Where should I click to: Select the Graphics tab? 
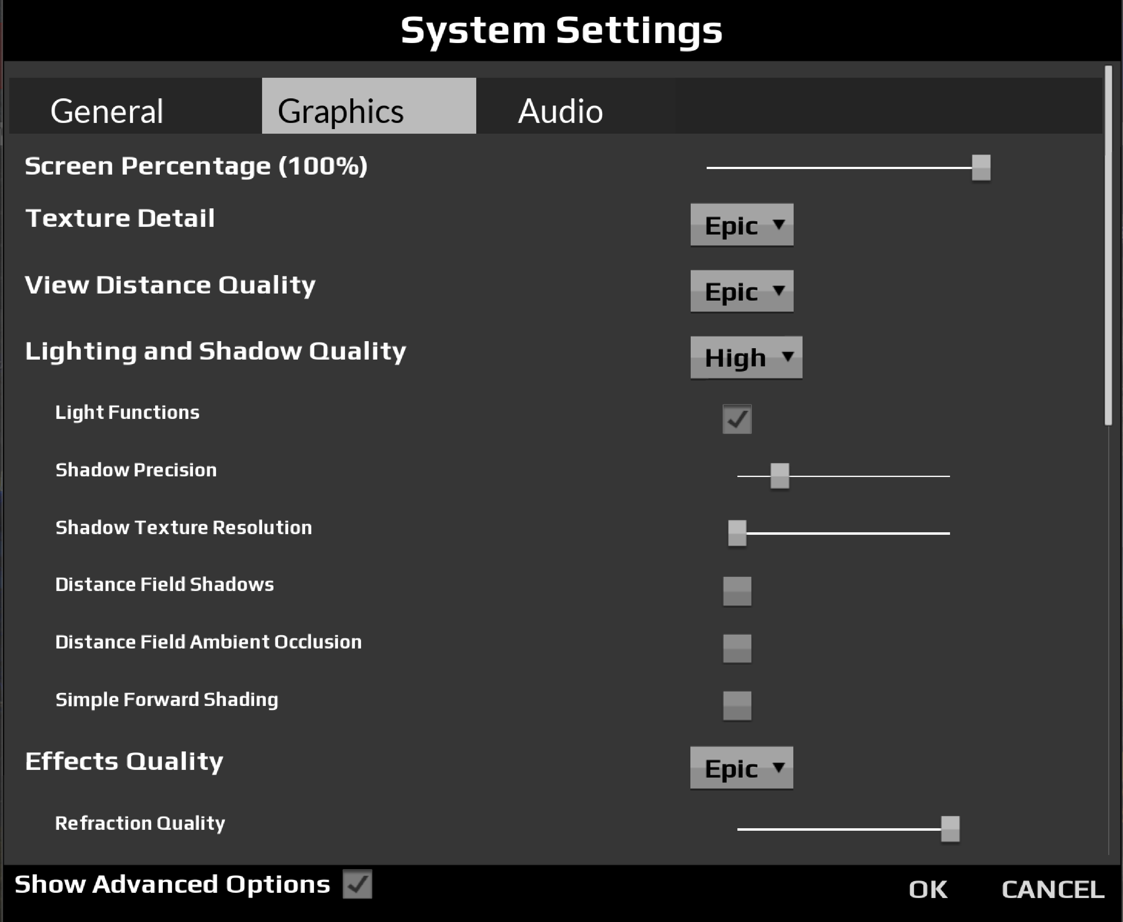click(368, 106)
